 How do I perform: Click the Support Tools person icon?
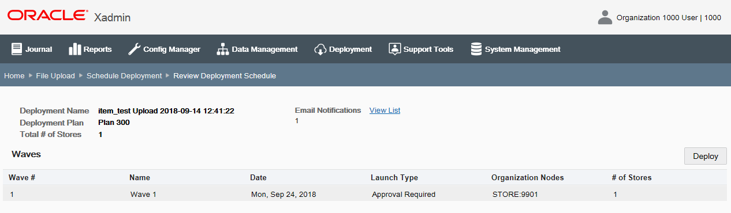(x=395, y=49)
